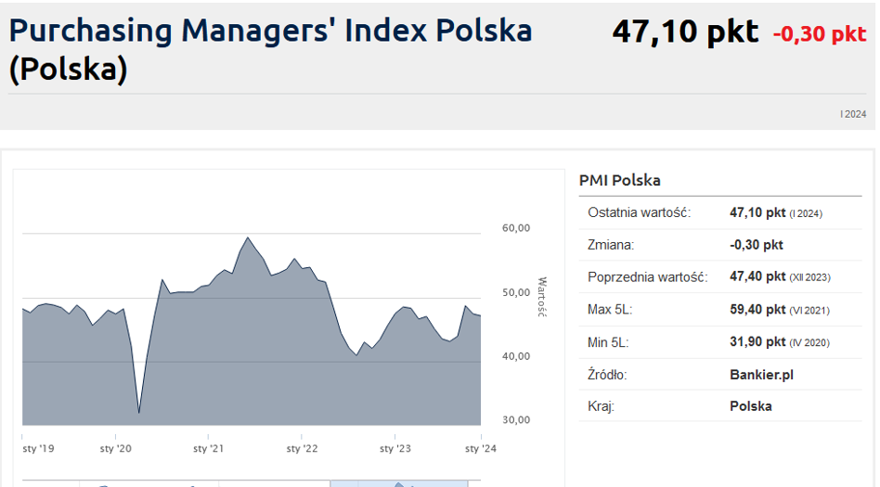Viewport: 880px width, 487px height.
Task: Click the Min 5L value 31,90 pkt
Action: pos(758,341)
